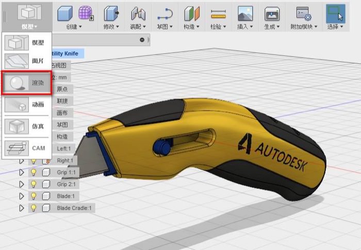Click the component cube icon for Grip 2:1
The width and height of the screenshot is (361, 250).
[46, 184]
